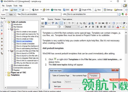Insert a BR line break
128x92 pixels.
tap(103, 23)
